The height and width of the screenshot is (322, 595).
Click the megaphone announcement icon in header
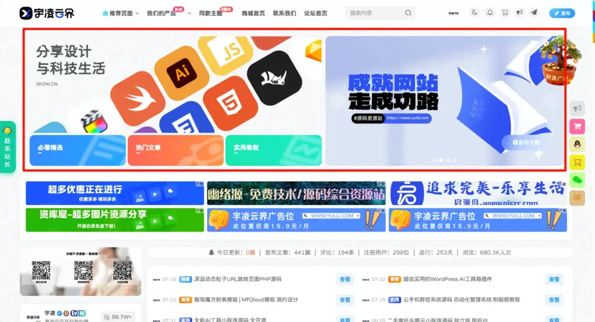[x=519, y=13]
